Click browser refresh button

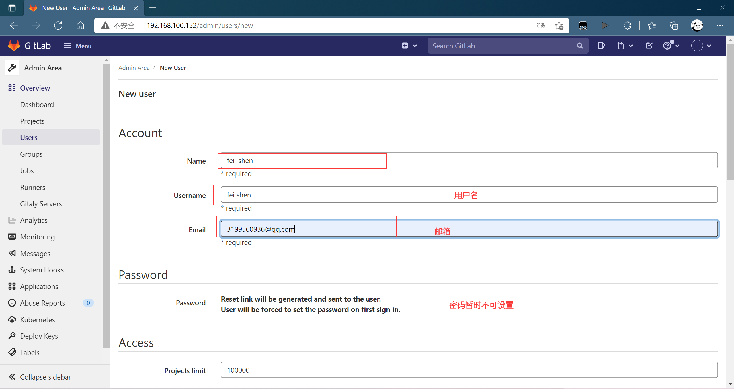58,25
